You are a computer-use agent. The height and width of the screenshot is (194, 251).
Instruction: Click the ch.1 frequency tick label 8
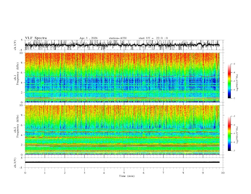tap(22, 63)
